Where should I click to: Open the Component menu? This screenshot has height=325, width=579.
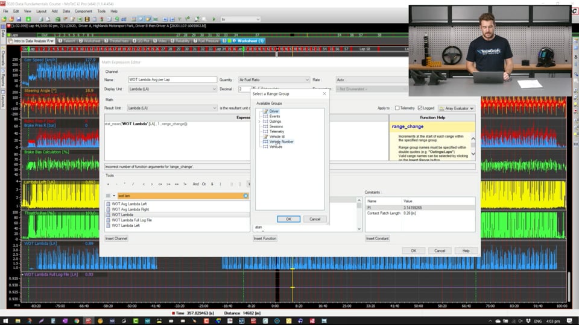[83, 11]
